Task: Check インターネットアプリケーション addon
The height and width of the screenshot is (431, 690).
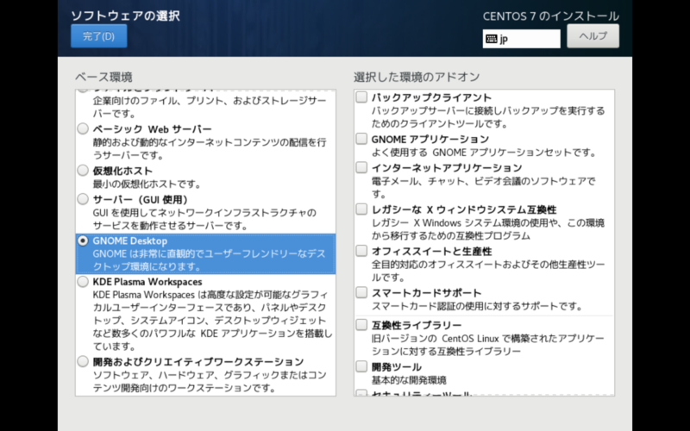Action: [x=361, y=167]
